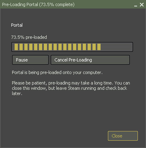Pause the Portal pre-load
This screenshot has width=146, height=148.
coord(30,60)
